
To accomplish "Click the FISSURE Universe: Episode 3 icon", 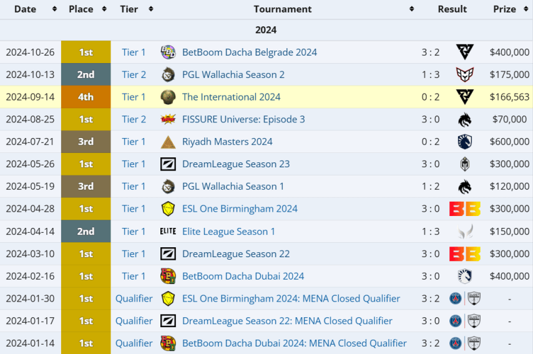I will click(168, 119).
